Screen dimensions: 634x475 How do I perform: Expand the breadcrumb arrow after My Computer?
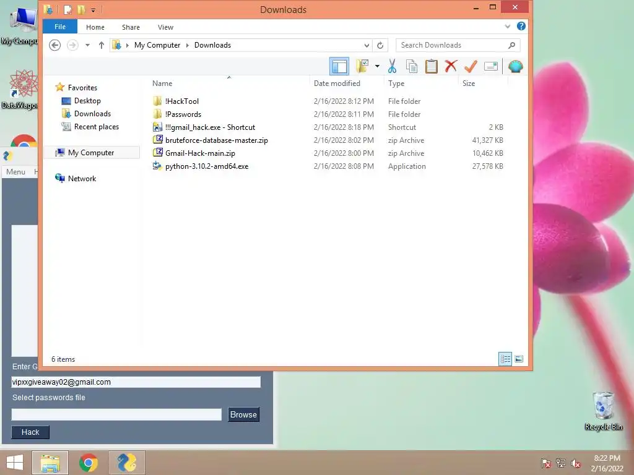188,45
